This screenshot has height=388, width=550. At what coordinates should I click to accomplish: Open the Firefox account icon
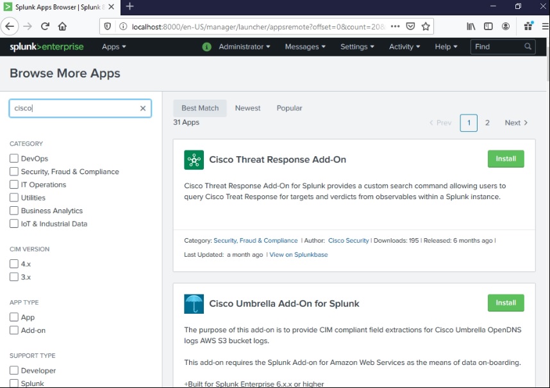point(506,26)
